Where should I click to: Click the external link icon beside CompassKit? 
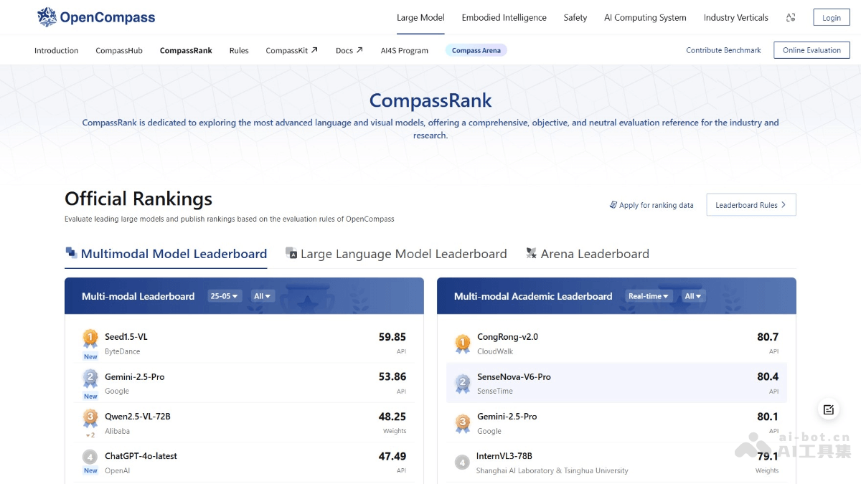pyautogui.click(x=314, y=49)
